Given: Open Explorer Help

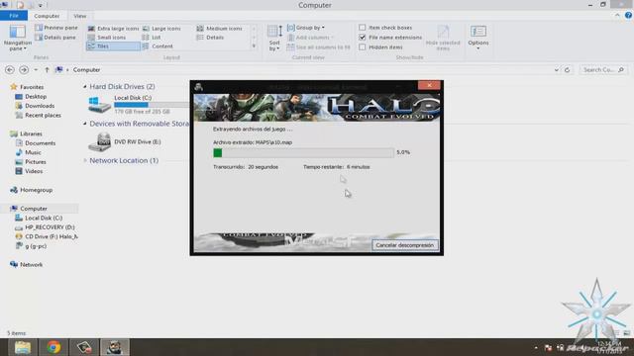Looking at the screenshot, I should click(x=628, y=16).
